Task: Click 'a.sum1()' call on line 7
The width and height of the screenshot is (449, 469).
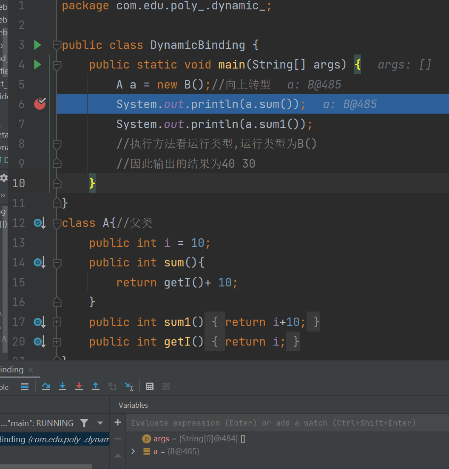Action: [273, 124]
